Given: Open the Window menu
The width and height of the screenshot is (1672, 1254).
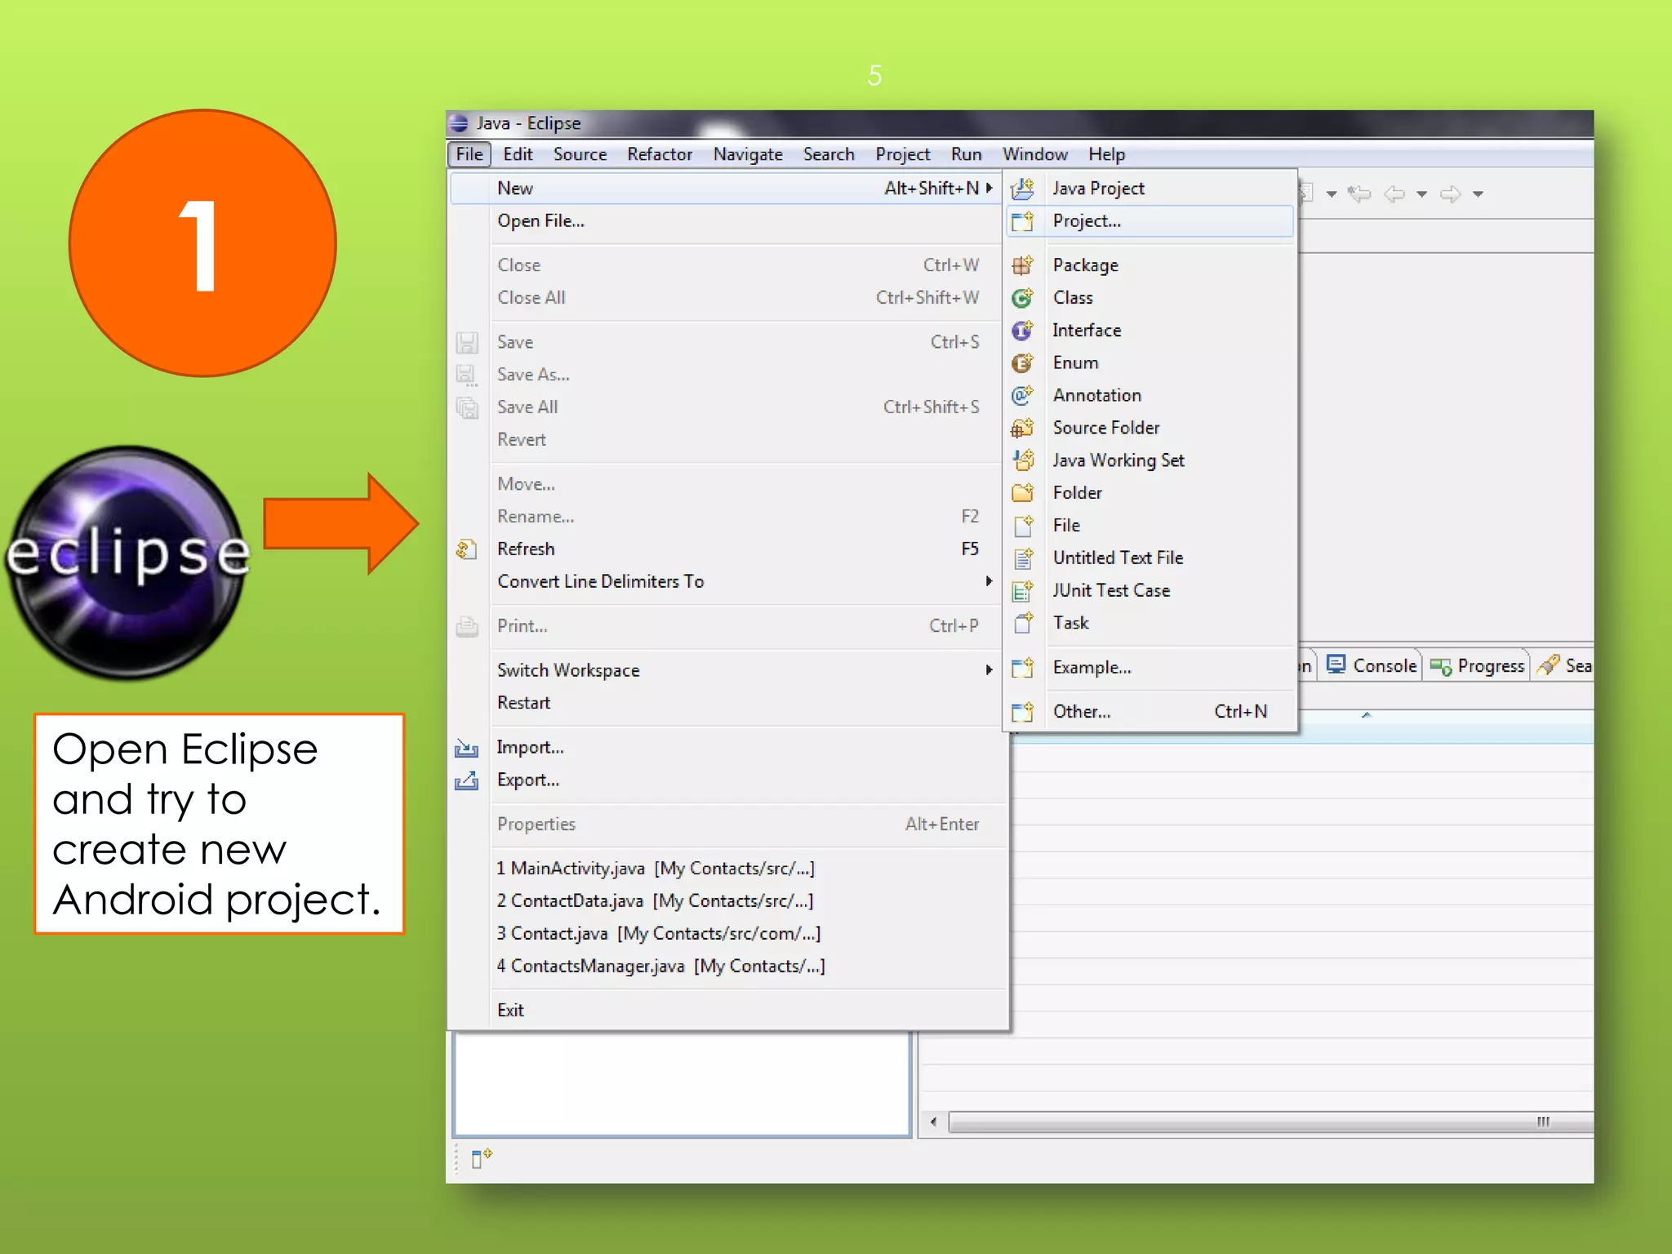Looking at the screenshot, I should click(1035, 154).
